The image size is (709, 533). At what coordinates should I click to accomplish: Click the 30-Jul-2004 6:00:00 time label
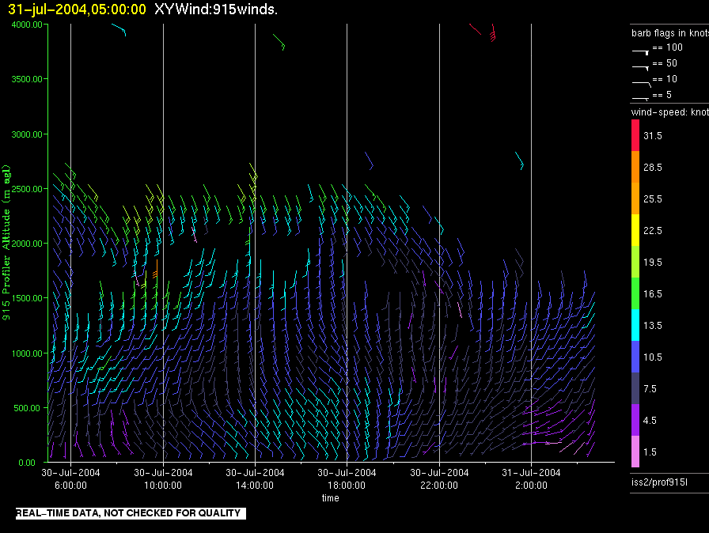70,478
